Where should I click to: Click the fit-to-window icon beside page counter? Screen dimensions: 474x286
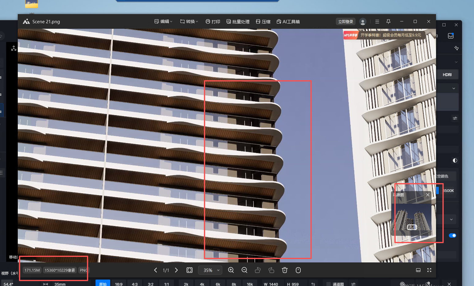190,270
